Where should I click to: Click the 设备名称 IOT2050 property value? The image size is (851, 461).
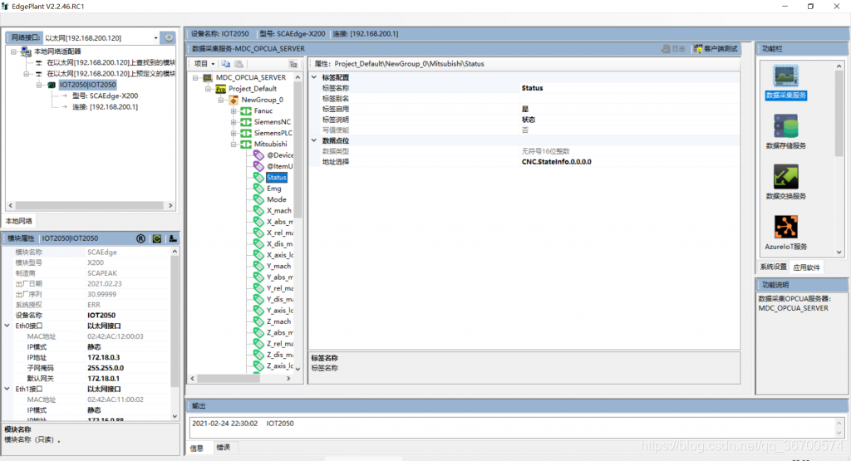pyautogui.click(x=101, y=315)
